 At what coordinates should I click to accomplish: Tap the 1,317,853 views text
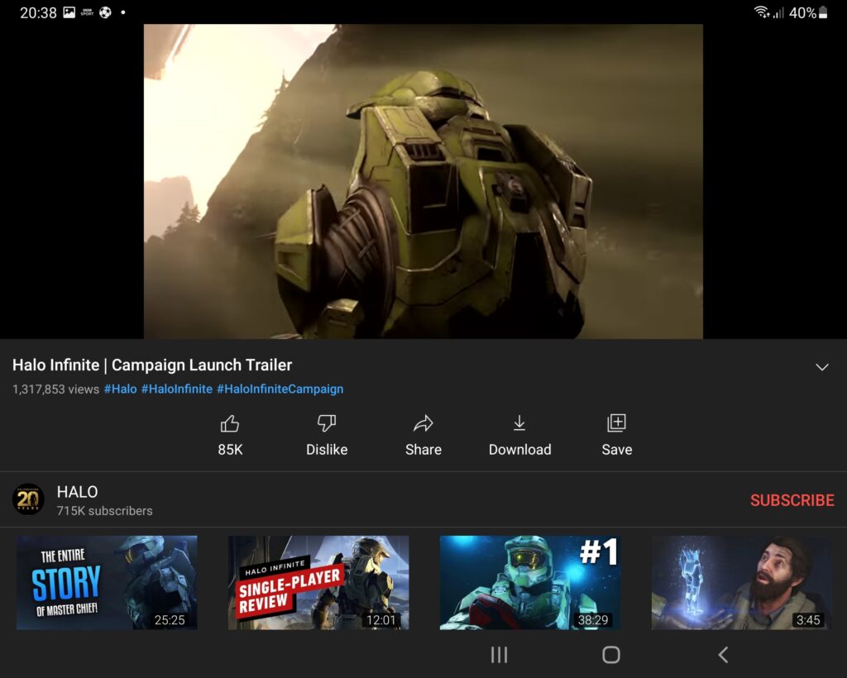(55, 389)
